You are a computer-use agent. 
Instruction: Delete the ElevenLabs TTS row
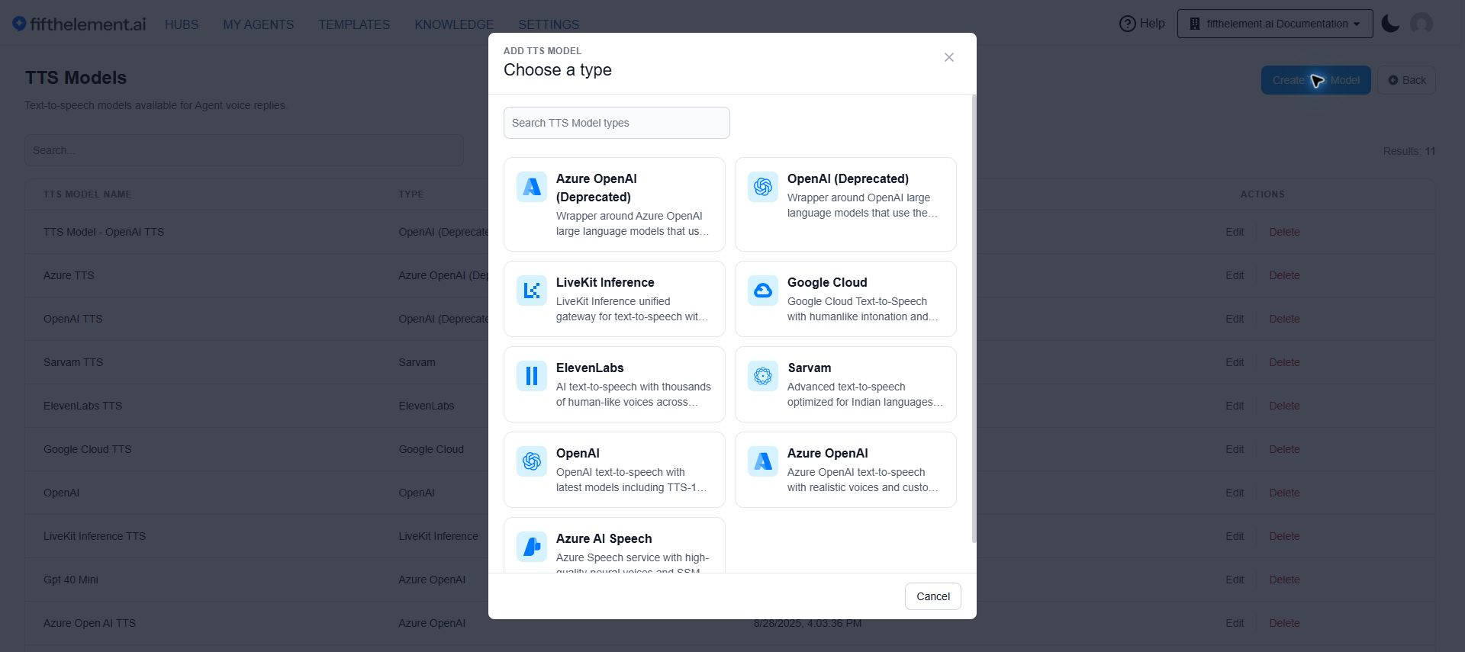(1284, 406)
